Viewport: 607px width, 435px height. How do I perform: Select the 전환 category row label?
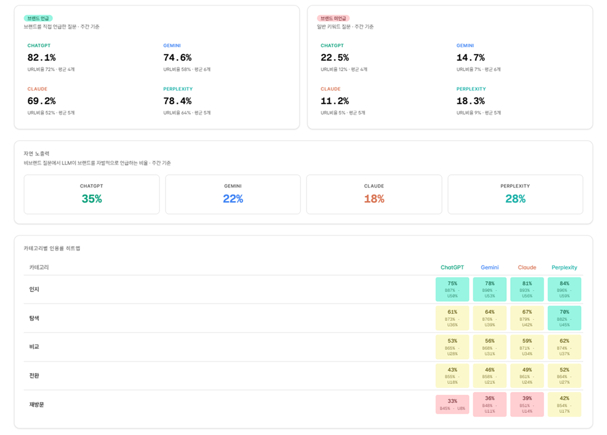(x=34, y=376)
